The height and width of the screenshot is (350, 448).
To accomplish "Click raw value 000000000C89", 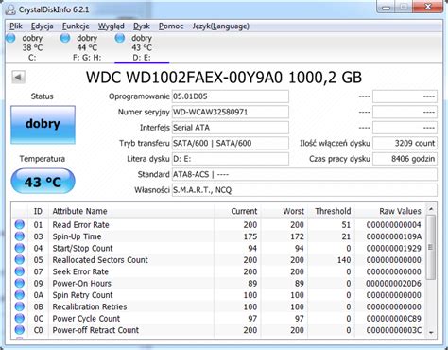I will click(393, 318).
